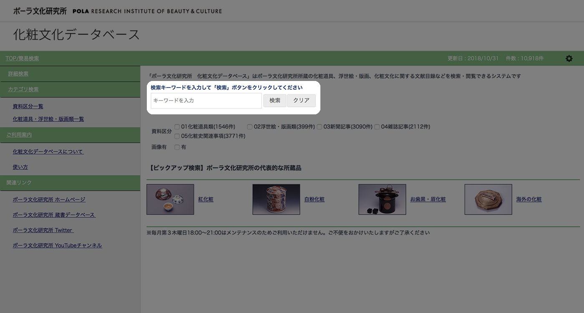Open the settings gear icon

point(569,58)
